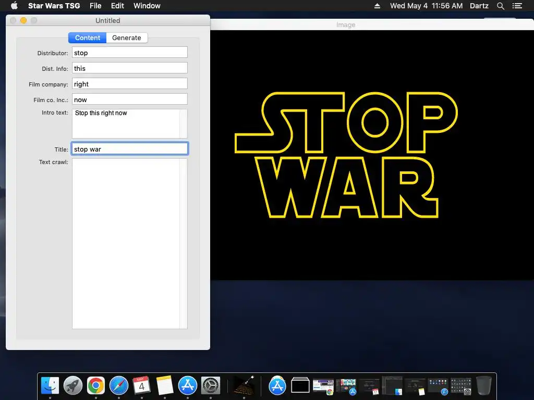Open the Edit menu

pyautogui.click(x=117, y=6)
